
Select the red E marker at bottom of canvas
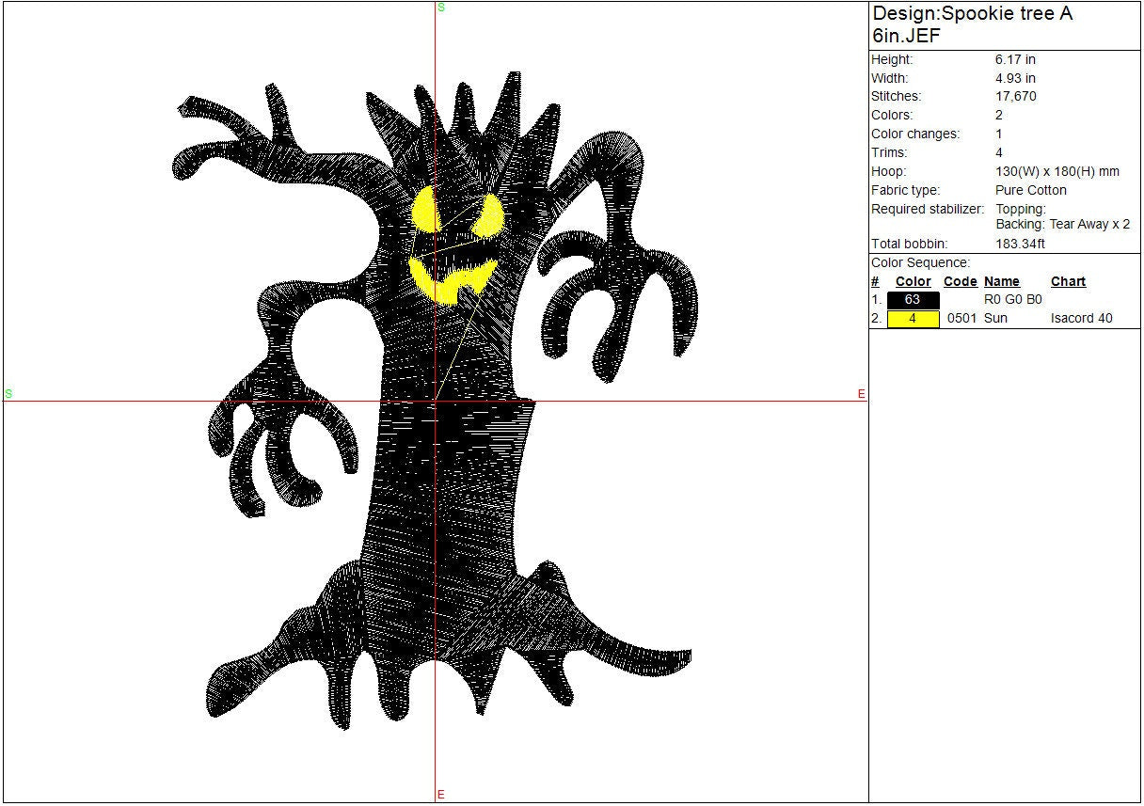pyautogui.click(x=440, y=795)
